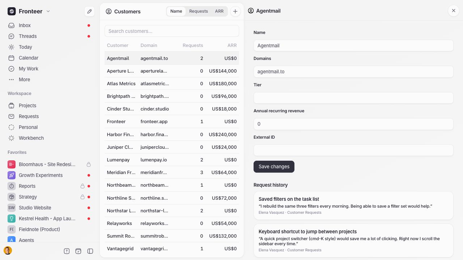Sort customers by Name tab
463x260 pixels.
pyautogui.click(x=176, y=11)
